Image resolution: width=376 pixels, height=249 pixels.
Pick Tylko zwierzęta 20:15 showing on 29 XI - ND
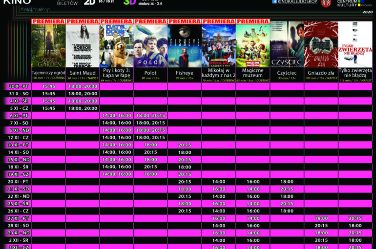click(355, 233)
